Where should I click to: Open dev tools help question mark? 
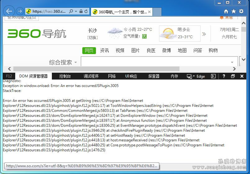(x=224, y=76)
